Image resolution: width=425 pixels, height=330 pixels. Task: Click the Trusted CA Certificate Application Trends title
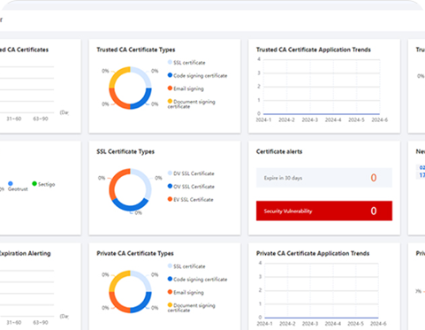[x=314, y=50]
